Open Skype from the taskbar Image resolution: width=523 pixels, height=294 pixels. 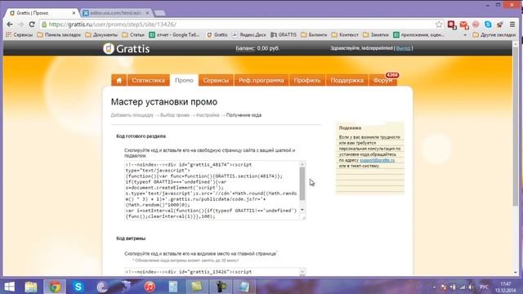(78, 287)
